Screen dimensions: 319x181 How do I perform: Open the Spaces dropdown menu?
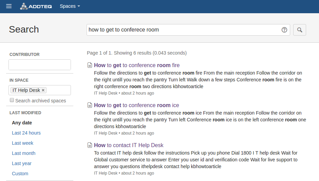coord(70,6)
